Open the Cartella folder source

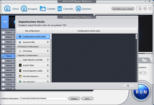click(x=47, y=9)
